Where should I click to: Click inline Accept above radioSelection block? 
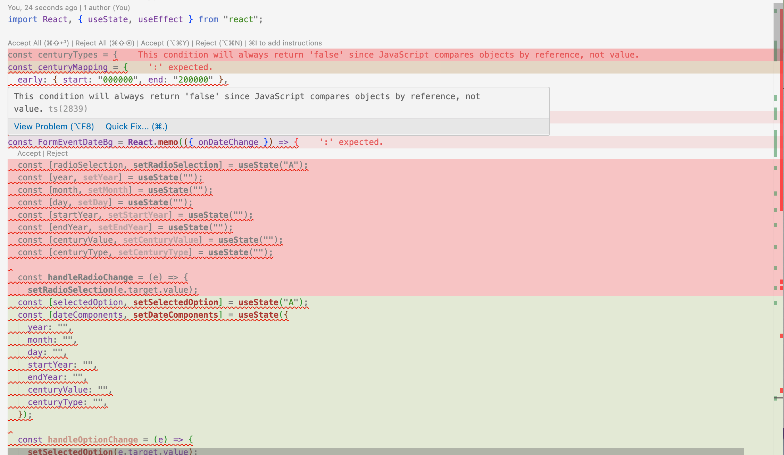29,153
